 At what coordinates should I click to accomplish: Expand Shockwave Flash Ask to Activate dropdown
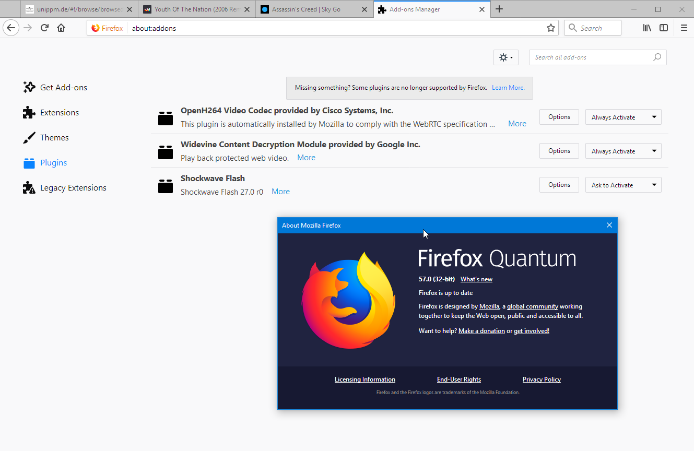623,185
